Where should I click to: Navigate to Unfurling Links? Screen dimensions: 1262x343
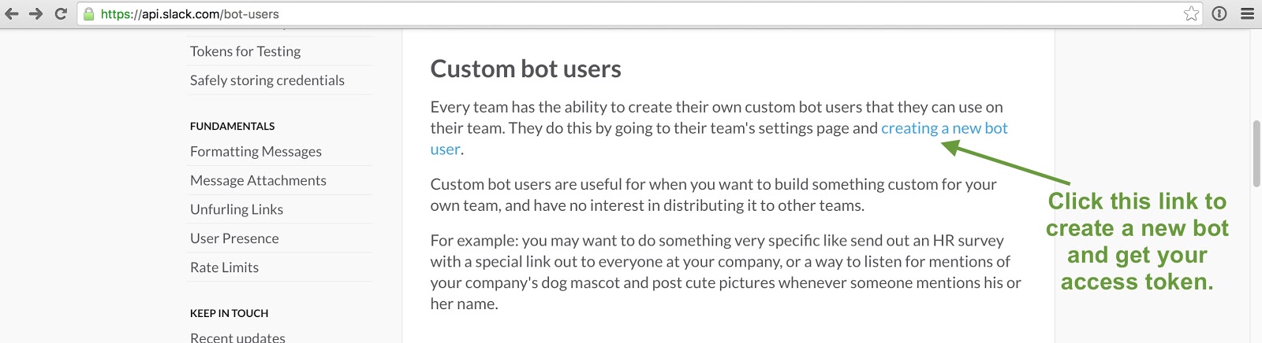(237, 209)
